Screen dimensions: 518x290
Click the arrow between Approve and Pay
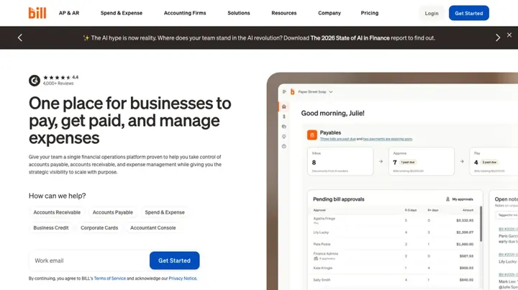pos(462,161)
